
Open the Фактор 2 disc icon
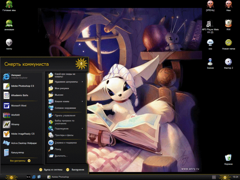228,63
